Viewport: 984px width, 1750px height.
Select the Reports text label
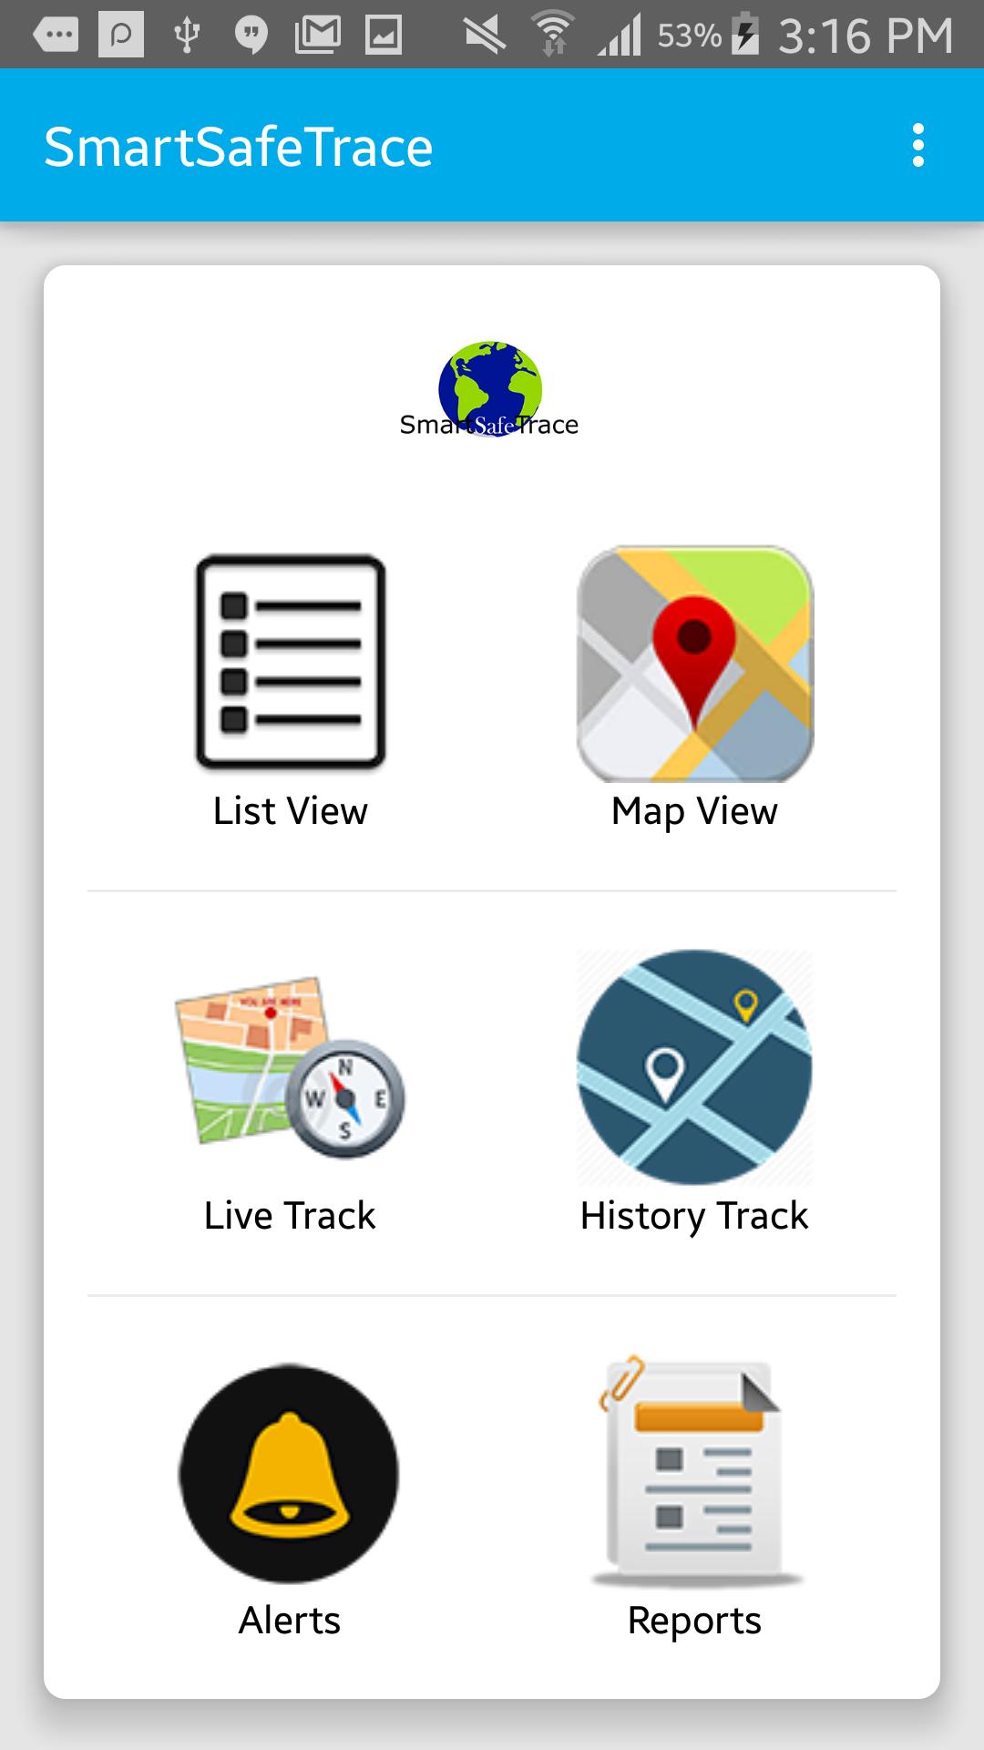point(694,1621)
